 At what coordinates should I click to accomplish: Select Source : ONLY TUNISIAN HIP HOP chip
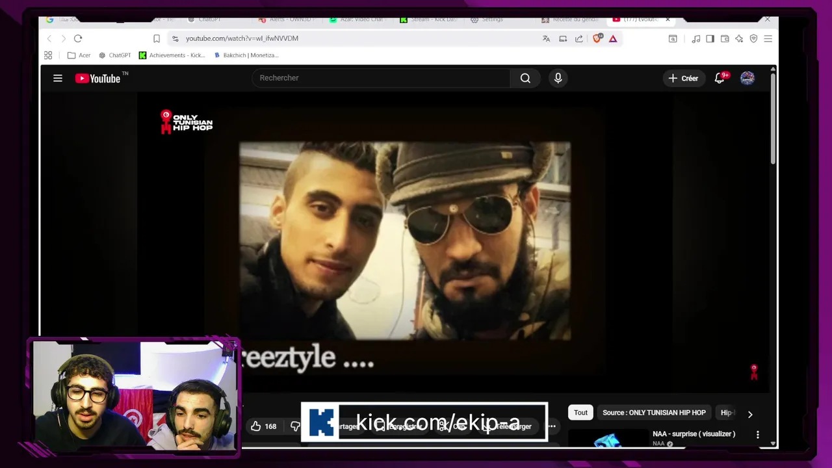tap(654, 413)
